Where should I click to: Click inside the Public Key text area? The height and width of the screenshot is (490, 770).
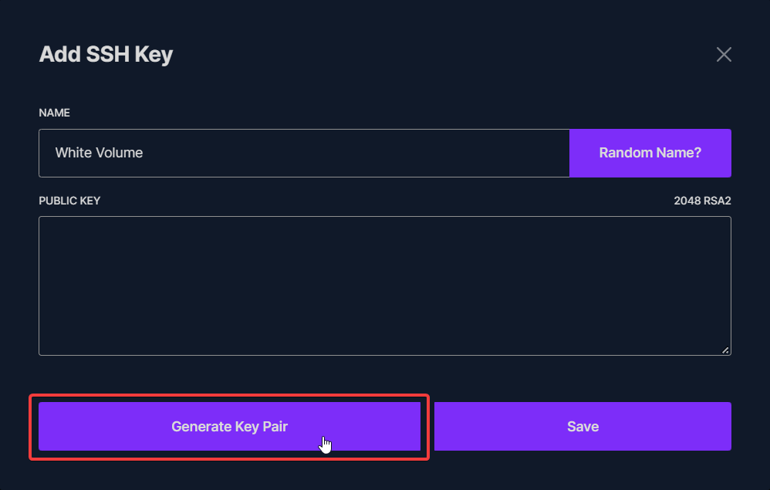click(384, 286)
